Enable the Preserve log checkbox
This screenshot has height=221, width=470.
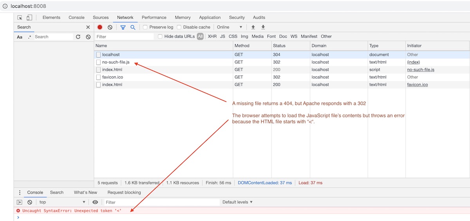tap(145, 27)
